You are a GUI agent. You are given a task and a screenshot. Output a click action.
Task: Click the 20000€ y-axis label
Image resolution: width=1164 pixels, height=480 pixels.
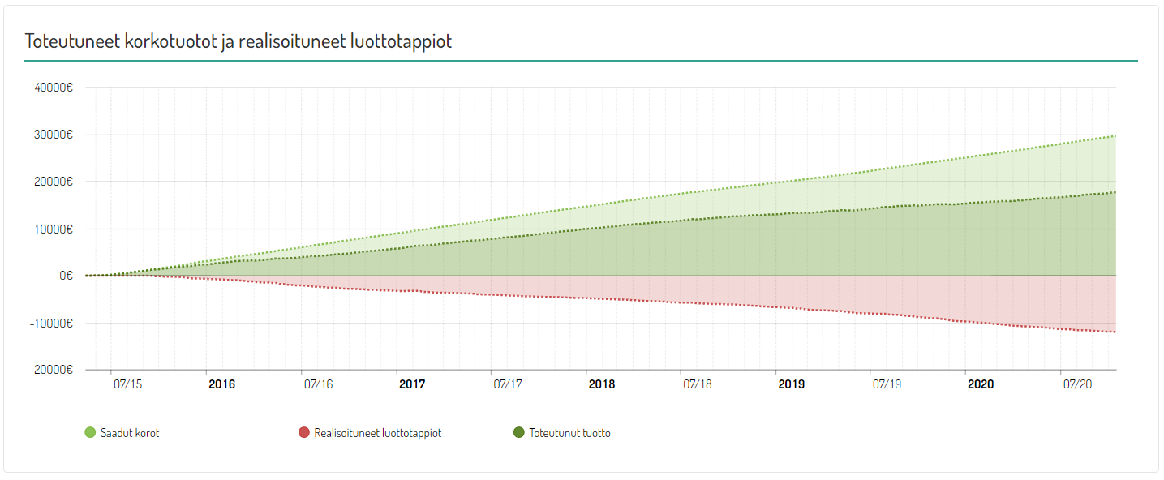(55, 182)
